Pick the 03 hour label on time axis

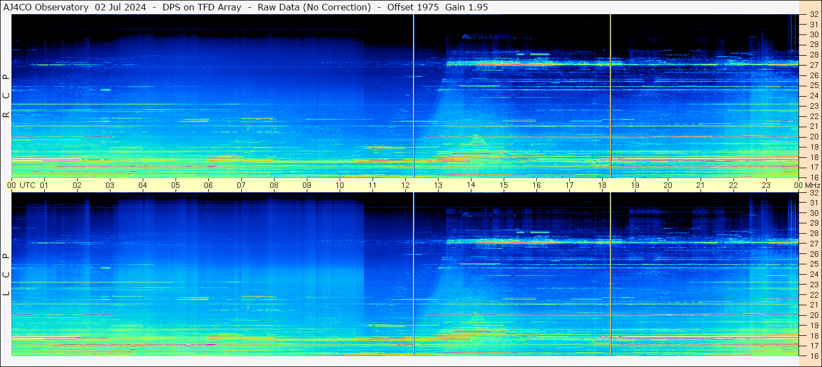(x=110, y=186)
